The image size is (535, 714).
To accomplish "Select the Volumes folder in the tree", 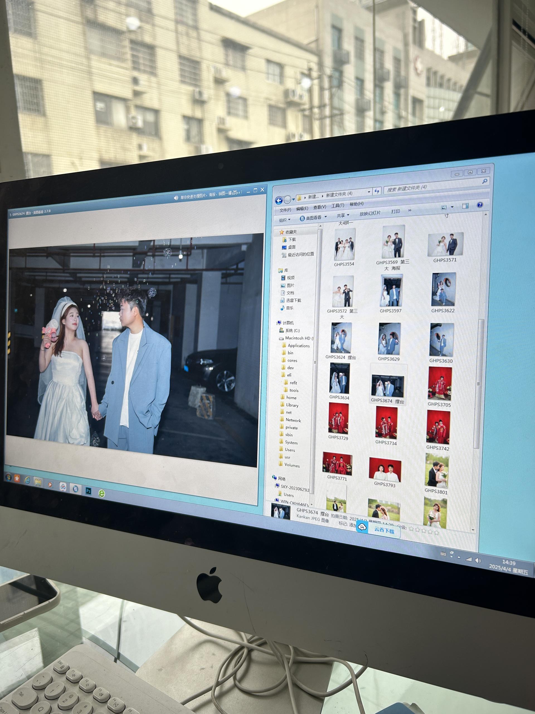I will (x=289, y=465).
